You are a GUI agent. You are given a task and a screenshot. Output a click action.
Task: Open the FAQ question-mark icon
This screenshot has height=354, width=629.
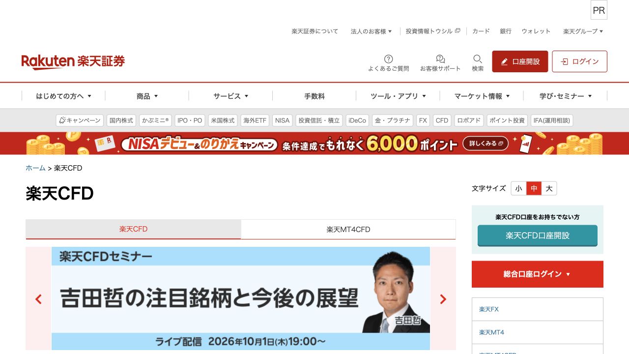pyautogui.click(x=388, y=59)
